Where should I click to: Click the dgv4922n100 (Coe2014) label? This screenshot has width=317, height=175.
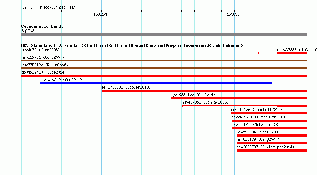coord(44,72)
